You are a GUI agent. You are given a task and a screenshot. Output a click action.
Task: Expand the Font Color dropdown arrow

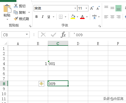(87, 17)
